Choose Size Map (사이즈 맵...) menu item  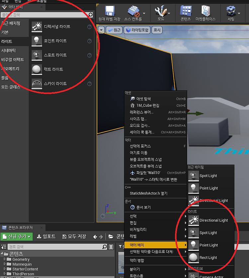(x=156, y=119)
